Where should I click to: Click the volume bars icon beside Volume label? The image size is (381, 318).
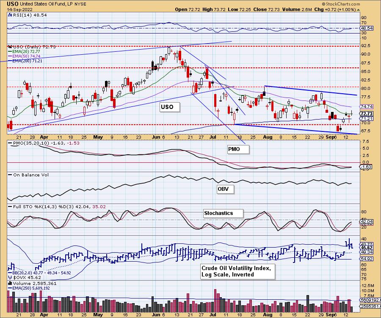(x=10, y=283)
